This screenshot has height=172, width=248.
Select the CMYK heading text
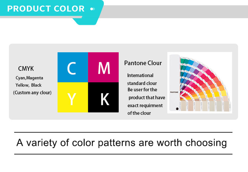(26, 69)
